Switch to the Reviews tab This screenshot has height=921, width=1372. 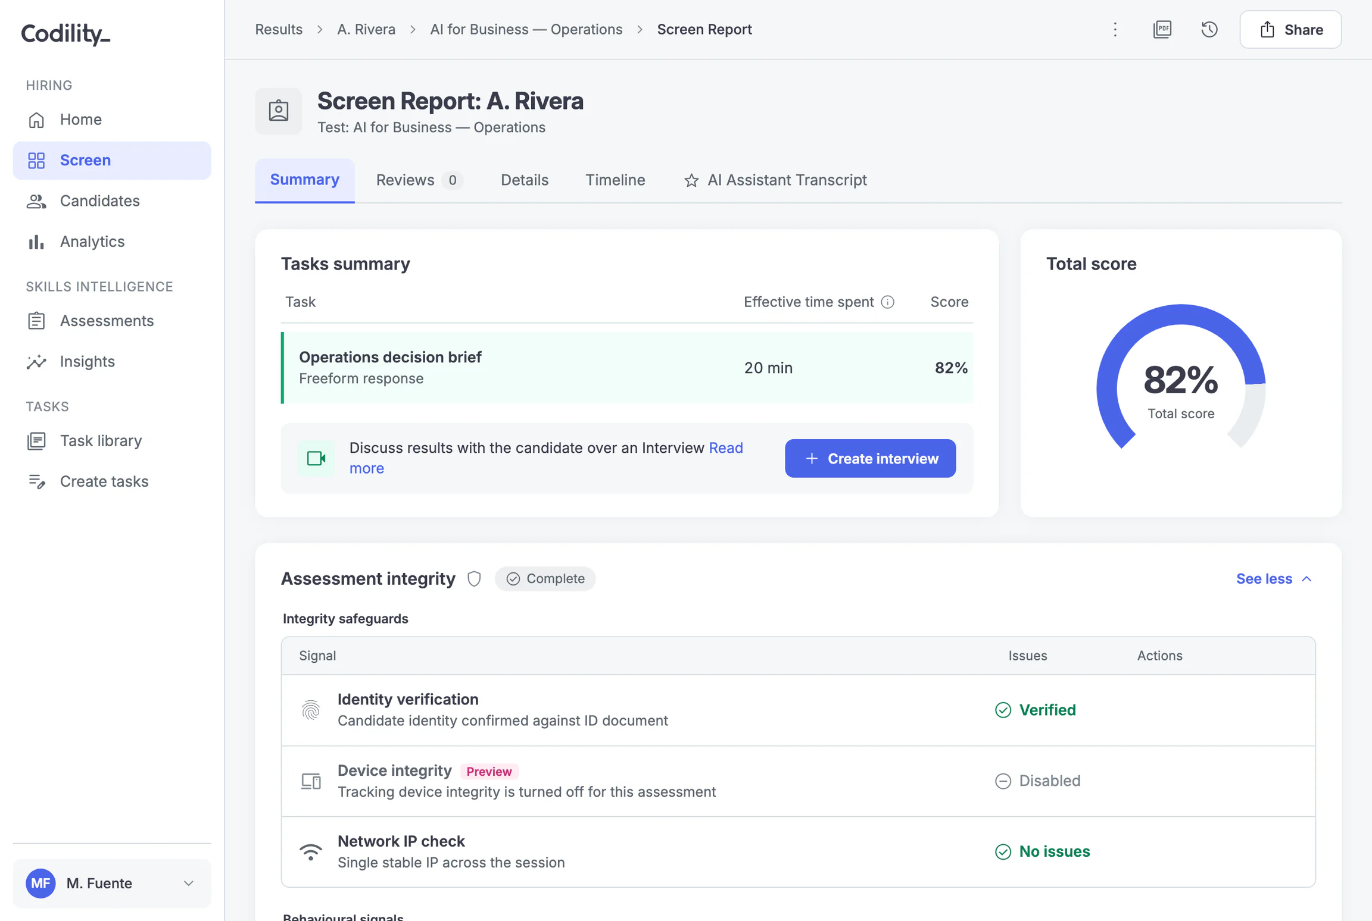[x=419, y=180]
